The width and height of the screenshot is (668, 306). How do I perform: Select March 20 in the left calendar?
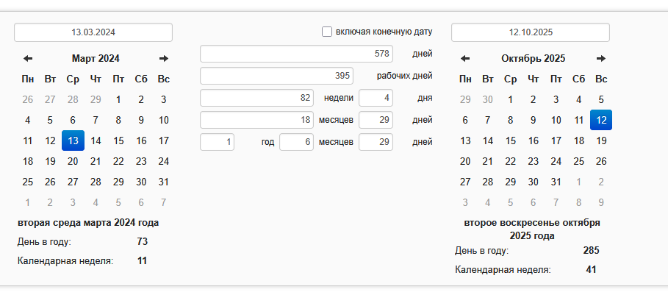pos(73,161)
